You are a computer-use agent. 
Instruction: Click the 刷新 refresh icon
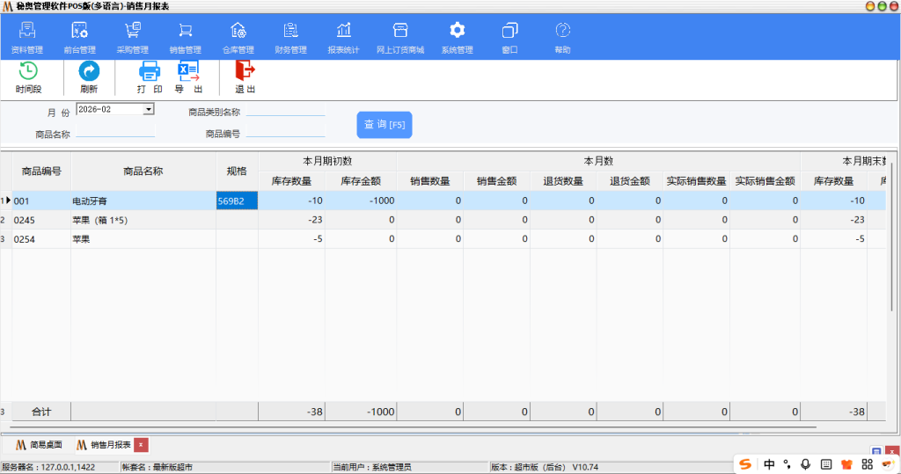[x=89, y=77]
